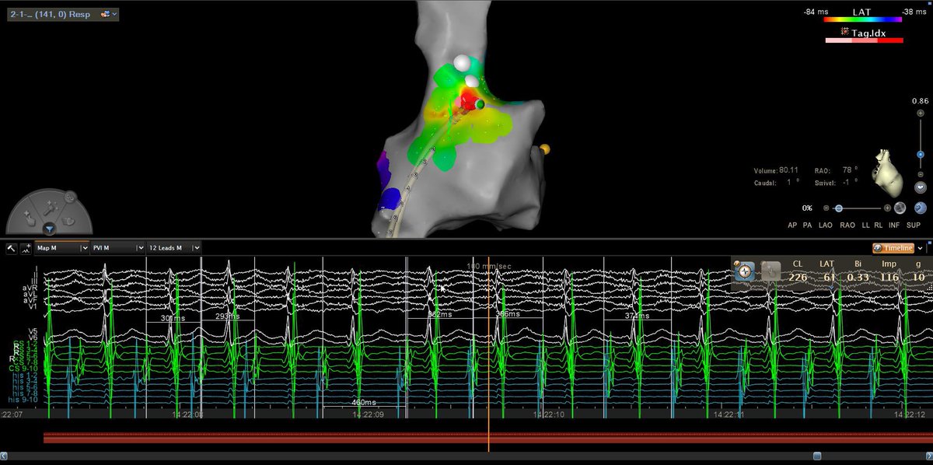Click the LAT color scale bar

(862, 20)
